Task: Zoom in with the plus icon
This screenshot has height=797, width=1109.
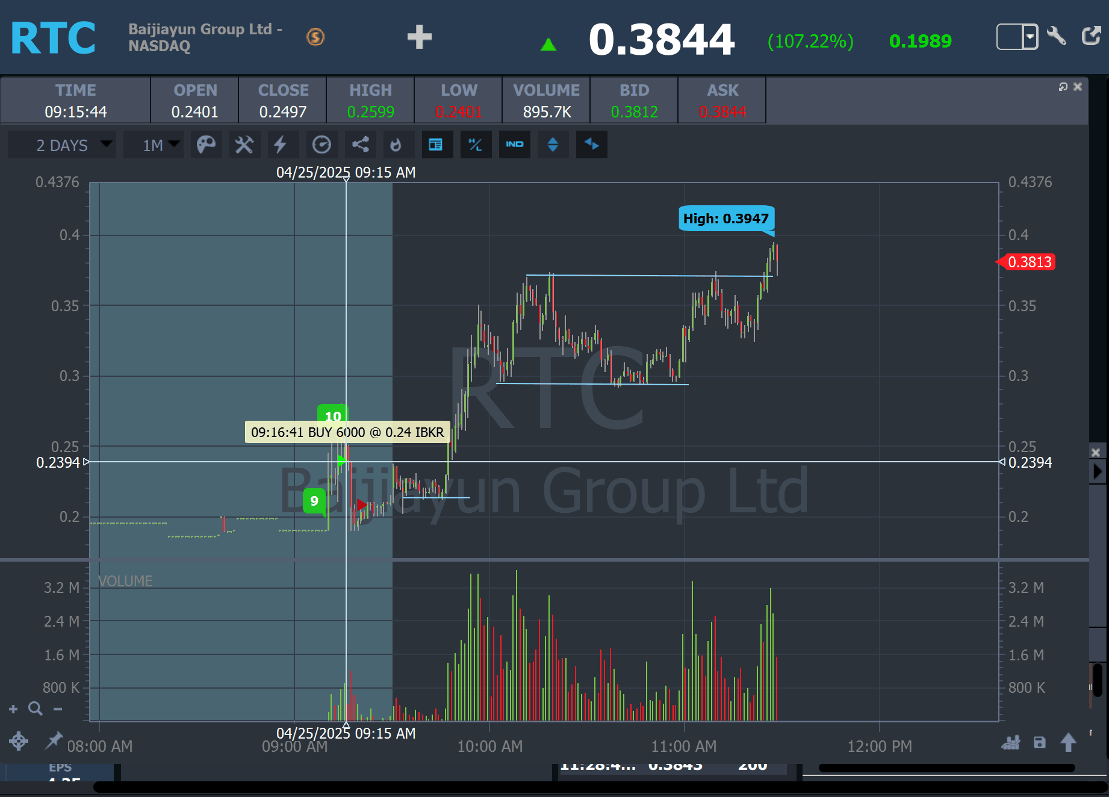Action: tap(13, 709)
